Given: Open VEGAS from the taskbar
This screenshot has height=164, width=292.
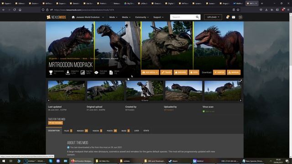Looking at the screenshot, I should point(35,161).
